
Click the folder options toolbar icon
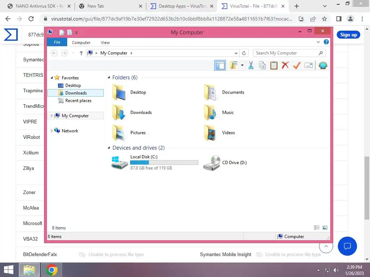pos(234,65)
